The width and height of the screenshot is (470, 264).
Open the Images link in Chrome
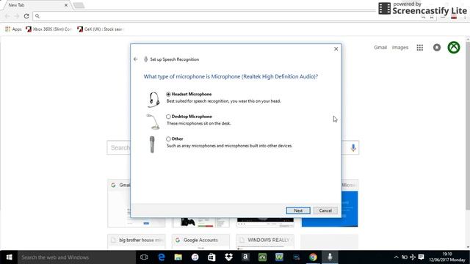pyautogui.click(x=399, y=48)
